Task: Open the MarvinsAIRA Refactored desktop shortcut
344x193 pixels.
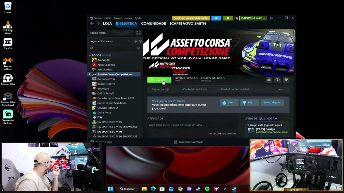Action: pos(8,99)
